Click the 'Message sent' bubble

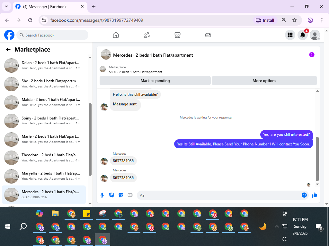(x=125, y=104)
